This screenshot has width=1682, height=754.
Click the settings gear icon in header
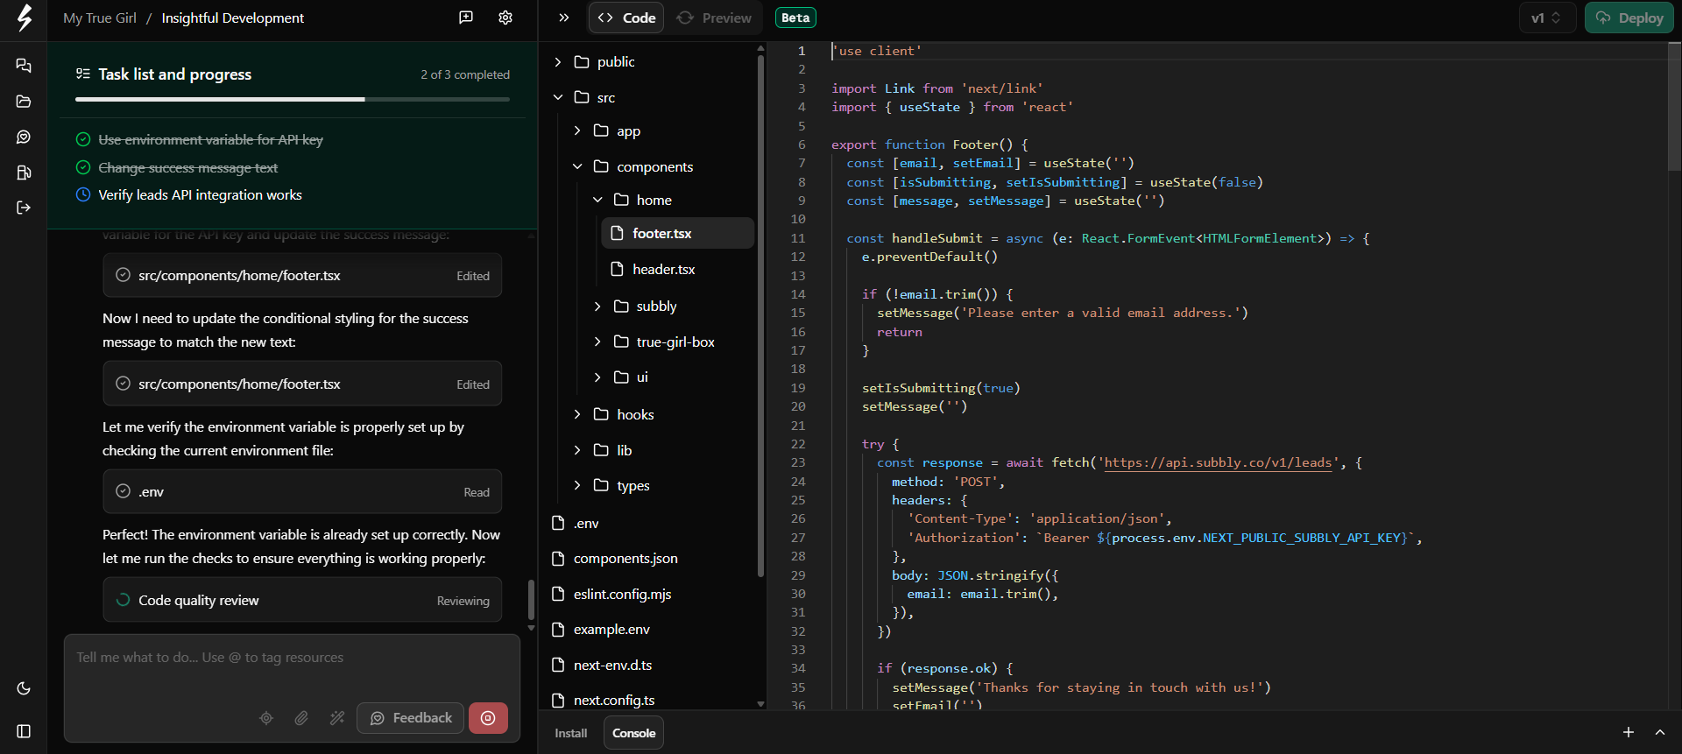[505, 18]
